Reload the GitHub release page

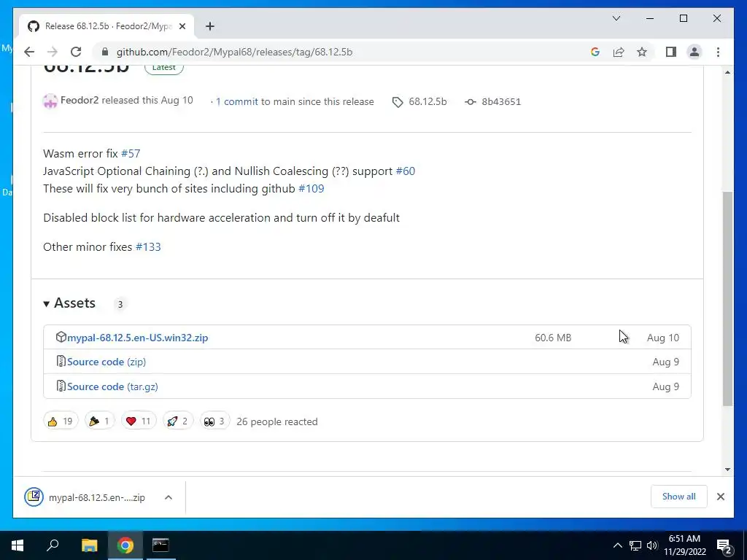pyautogui.click(x=76, y=52)
